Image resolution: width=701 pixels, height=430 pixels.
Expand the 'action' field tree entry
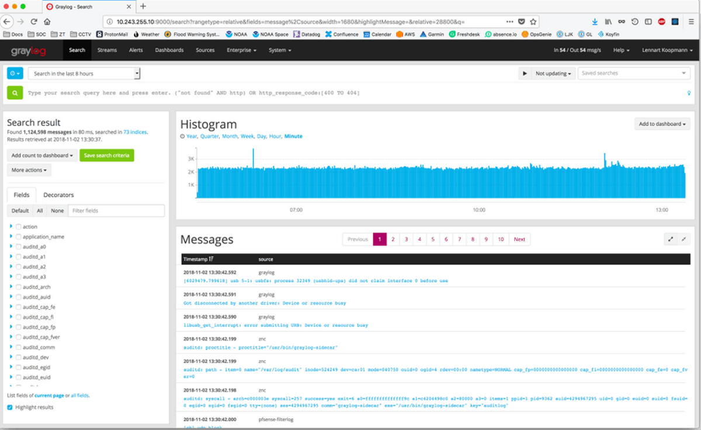click(12, 227)
